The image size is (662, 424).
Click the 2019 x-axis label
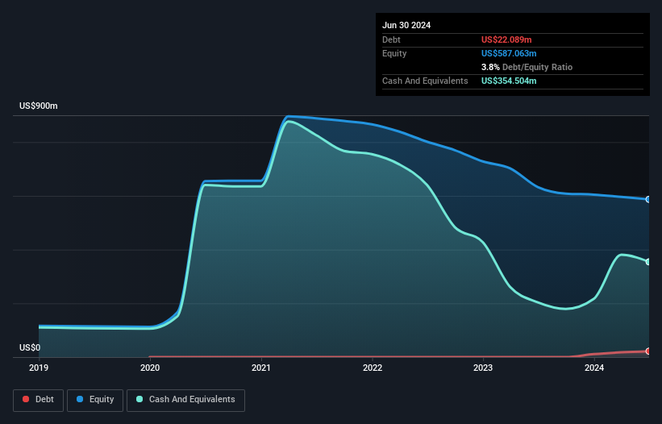[39, 368]
